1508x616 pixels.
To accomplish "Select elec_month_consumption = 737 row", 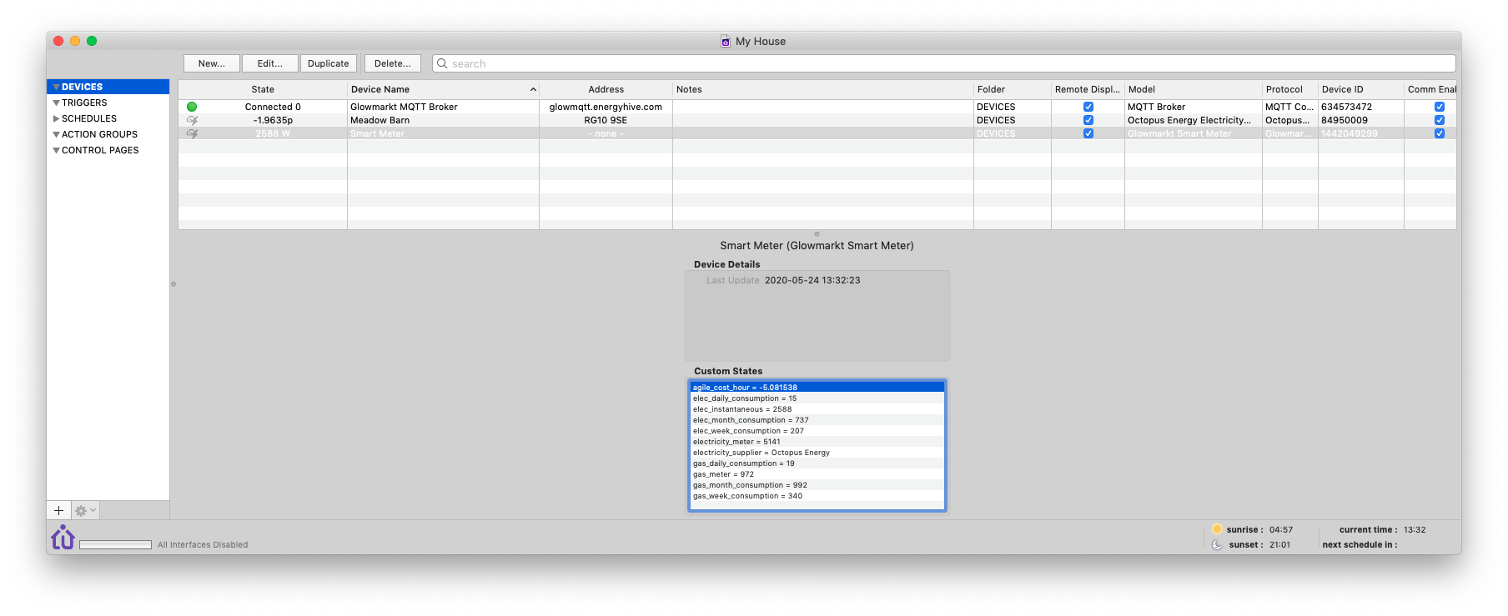I will [x=817, y=420].
